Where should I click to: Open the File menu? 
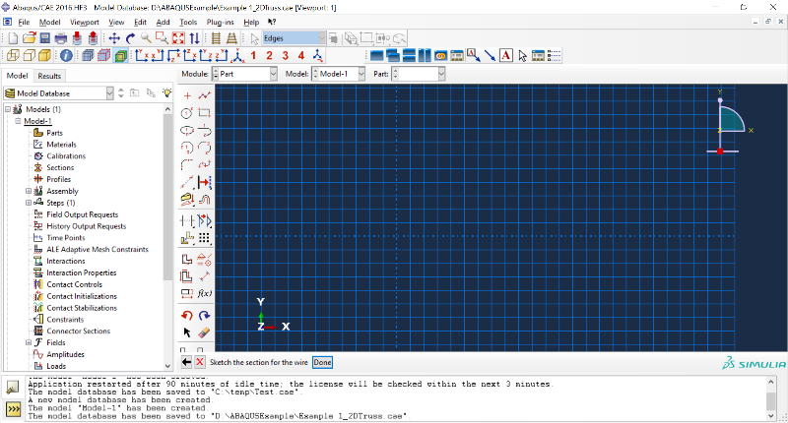[24, 22]
